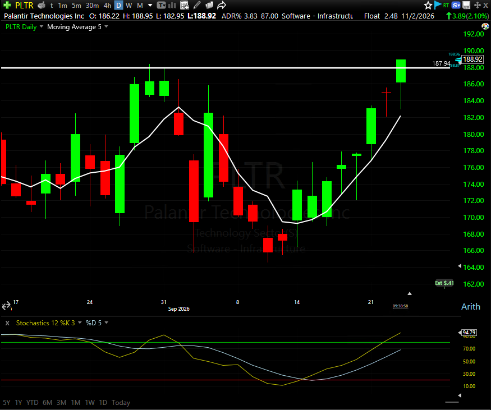Click the green 3.89 (2.10%) change value
Viewport: 491px width, 410px height.
[467, 16]
